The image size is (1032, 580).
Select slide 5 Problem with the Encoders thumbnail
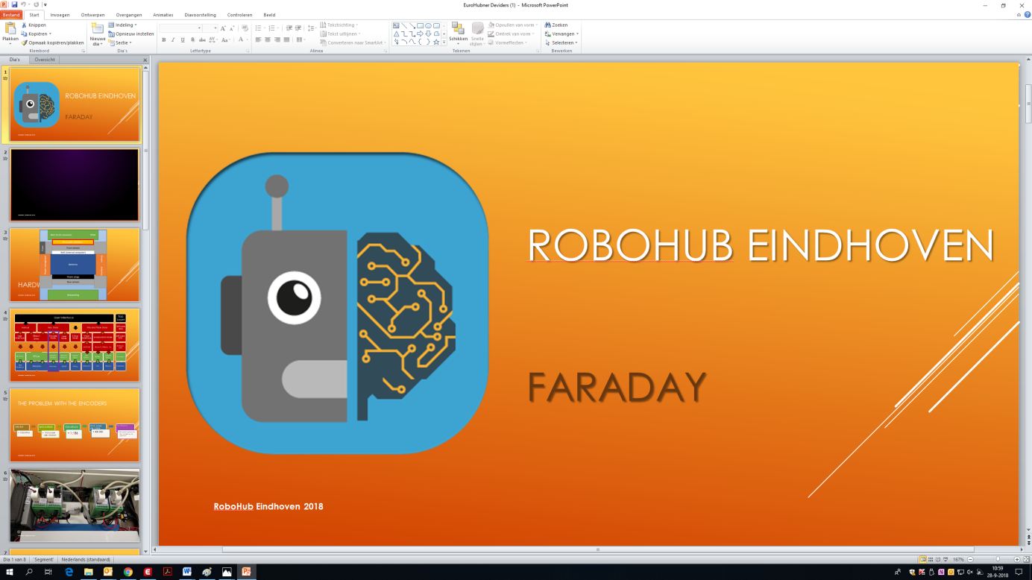pos(75,425)
